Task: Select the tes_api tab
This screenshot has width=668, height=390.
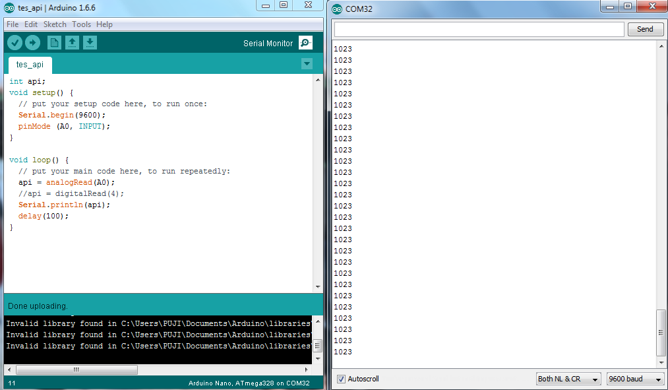Action: pos(30,65)
